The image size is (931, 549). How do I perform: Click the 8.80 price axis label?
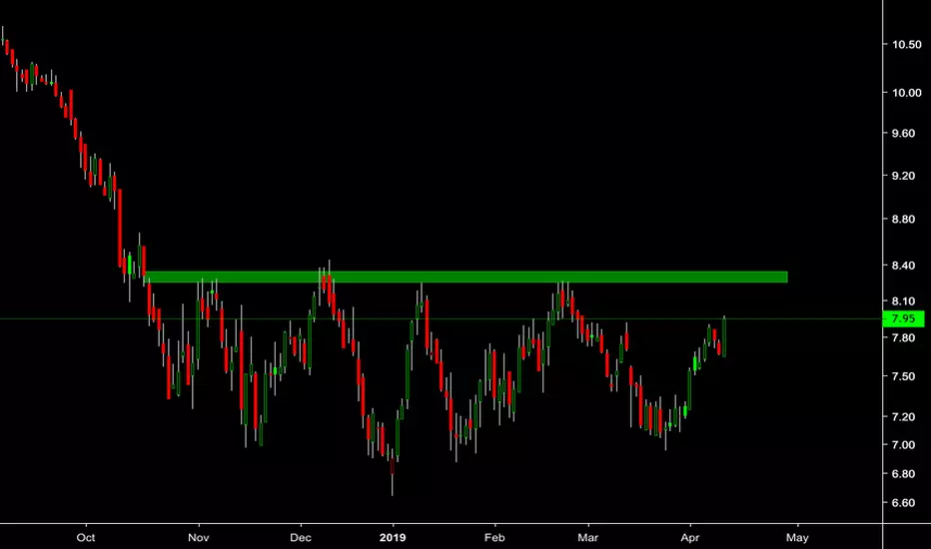(903, 219)
